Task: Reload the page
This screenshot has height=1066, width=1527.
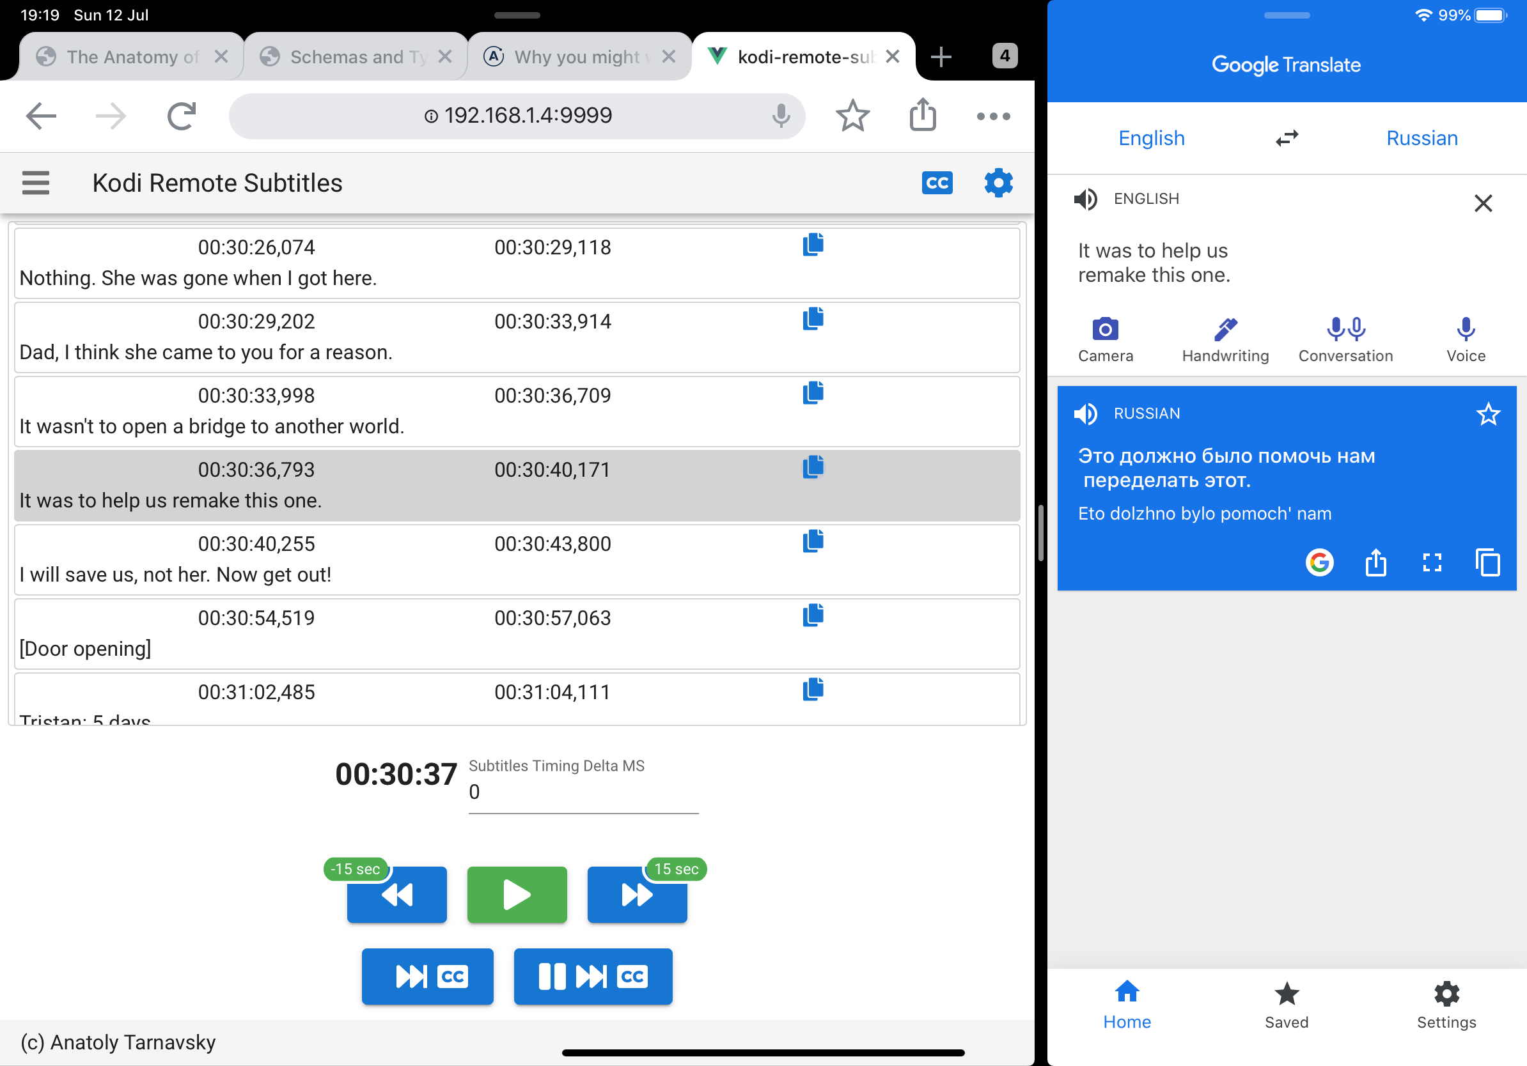Action: point(181,116)
